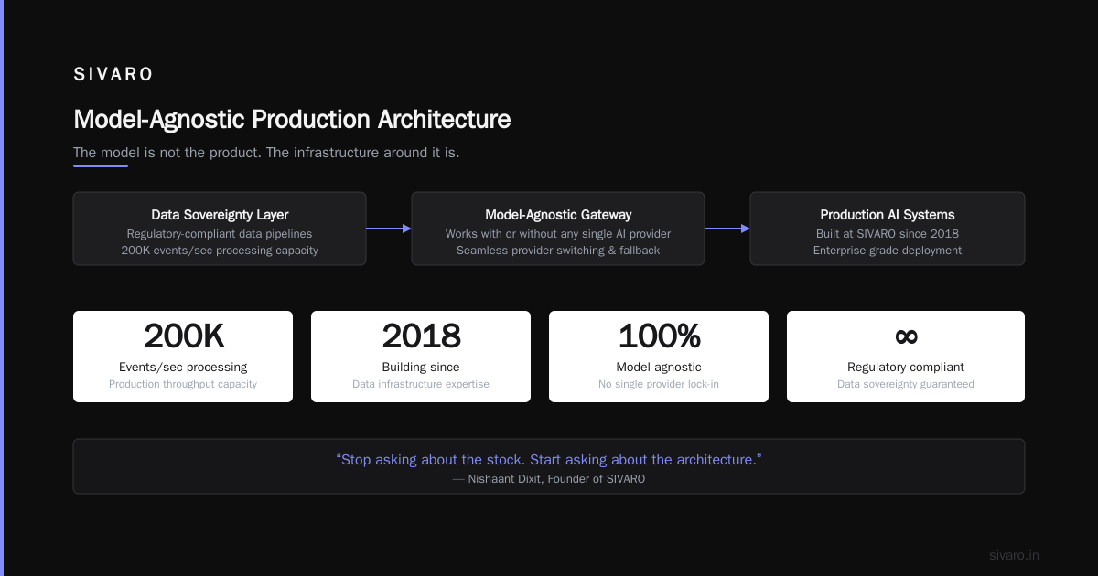The height and width of the screenshot is (576, 1098).
Task: Select the Model-Agnostic Gateway box
Action: pyautogui.click(x=558, y=229)
